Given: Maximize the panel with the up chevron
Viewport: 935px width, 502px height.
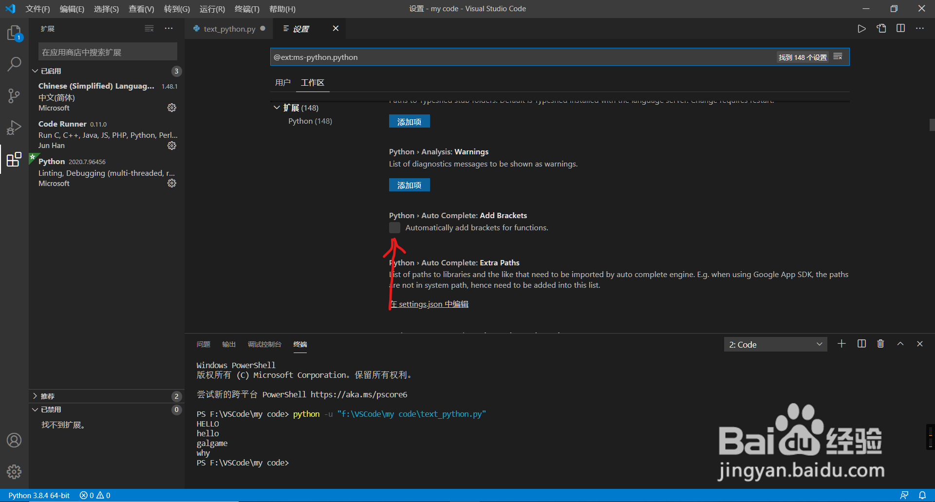Looking at the screenshot, I should 900,344.
